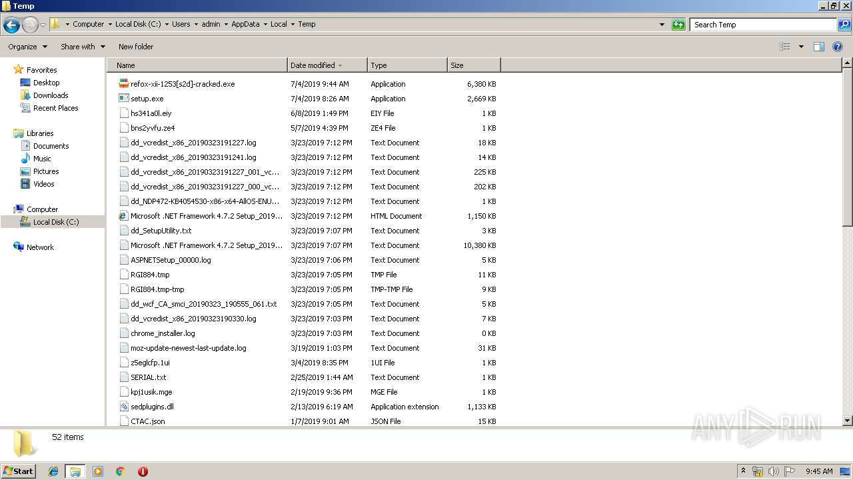Click the Start button
The height and width of the screenshot is (480, 853).
[19, 471]
